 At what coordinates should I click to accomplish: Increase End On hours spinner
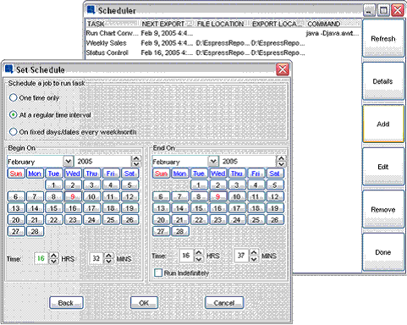(x=199, y=252)
